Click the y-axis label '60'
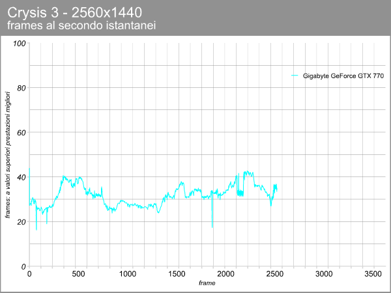This screenshot has height=293, width=391. pos(22,133)
